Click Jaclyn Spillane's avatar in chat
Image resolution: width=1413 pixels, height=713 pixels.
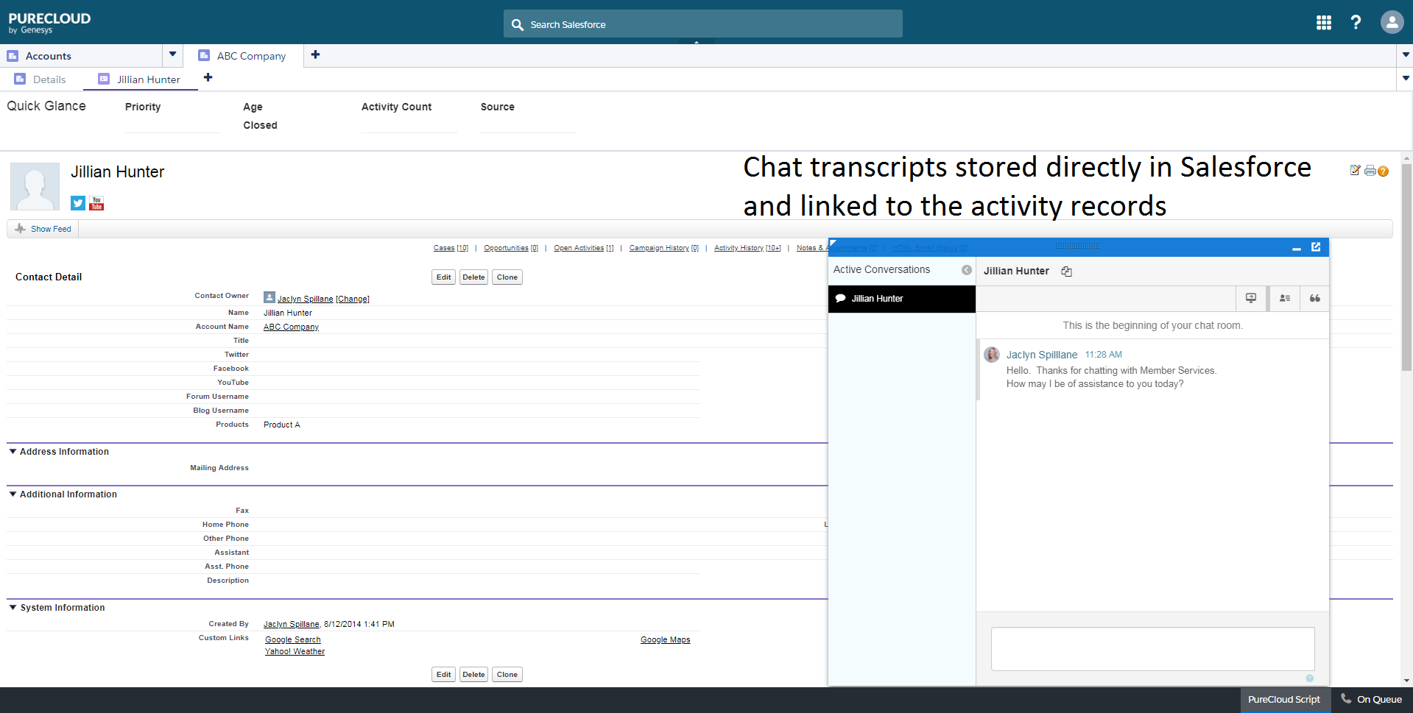(x=992, y=355)
